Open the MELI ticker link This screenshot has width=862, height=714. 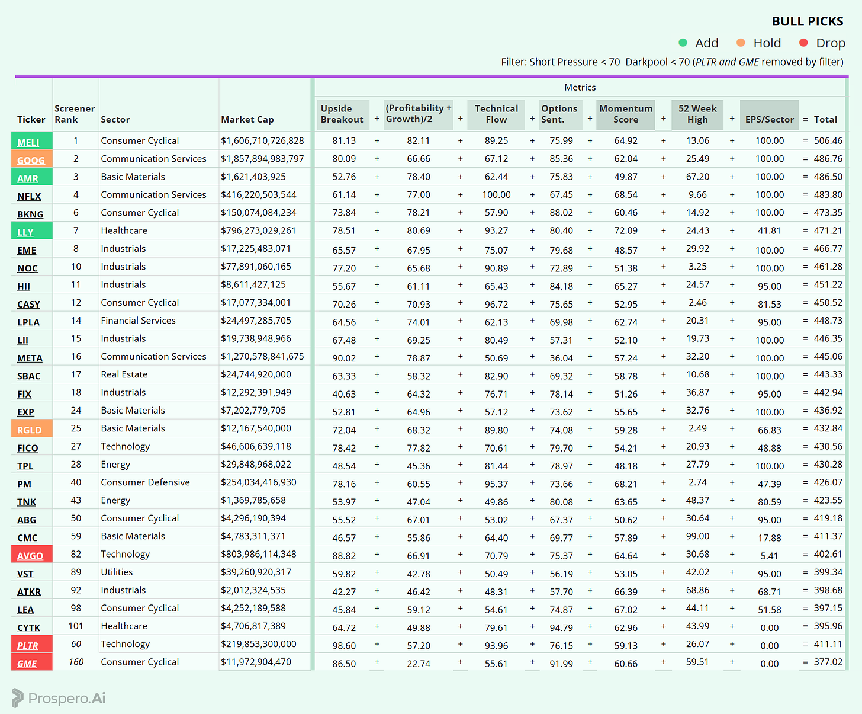coord(28,142)
